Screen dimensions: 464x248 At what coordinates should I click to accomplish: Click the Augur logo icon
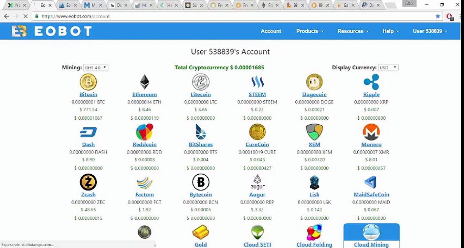click(257, 182)
